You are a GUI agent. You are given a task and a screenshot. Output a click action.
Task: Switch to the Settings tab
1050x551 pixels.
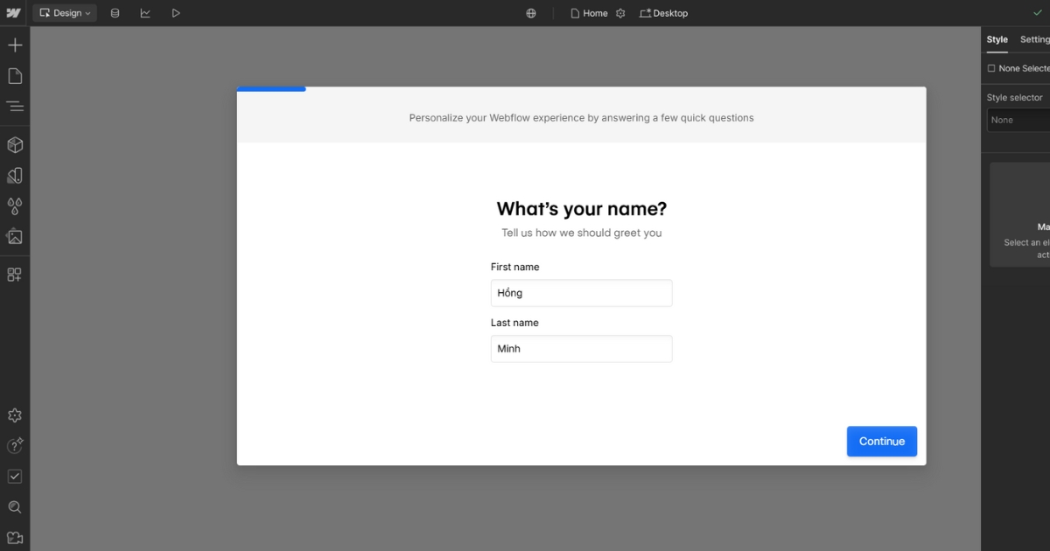click(1034, 39)
